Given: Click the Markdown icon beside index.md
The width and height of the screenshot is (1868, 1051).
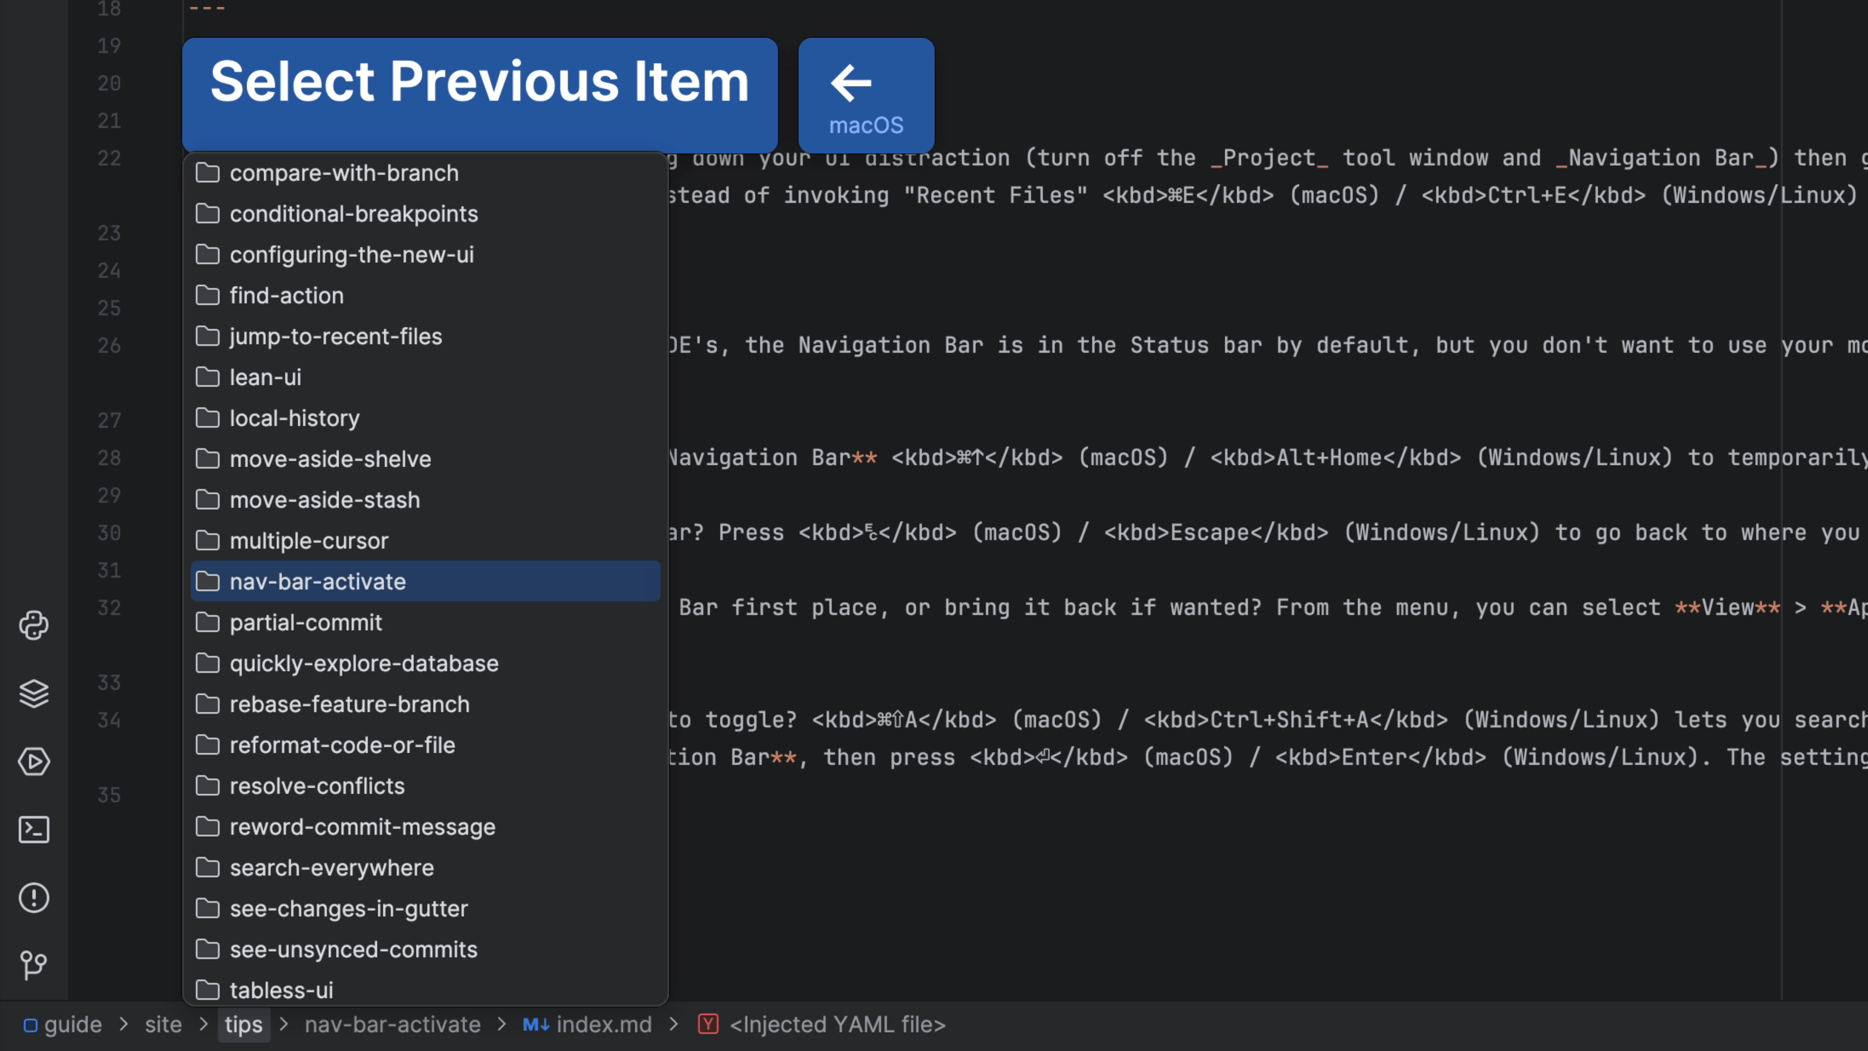Looking at the screenshot, I should click(536, 1024).
